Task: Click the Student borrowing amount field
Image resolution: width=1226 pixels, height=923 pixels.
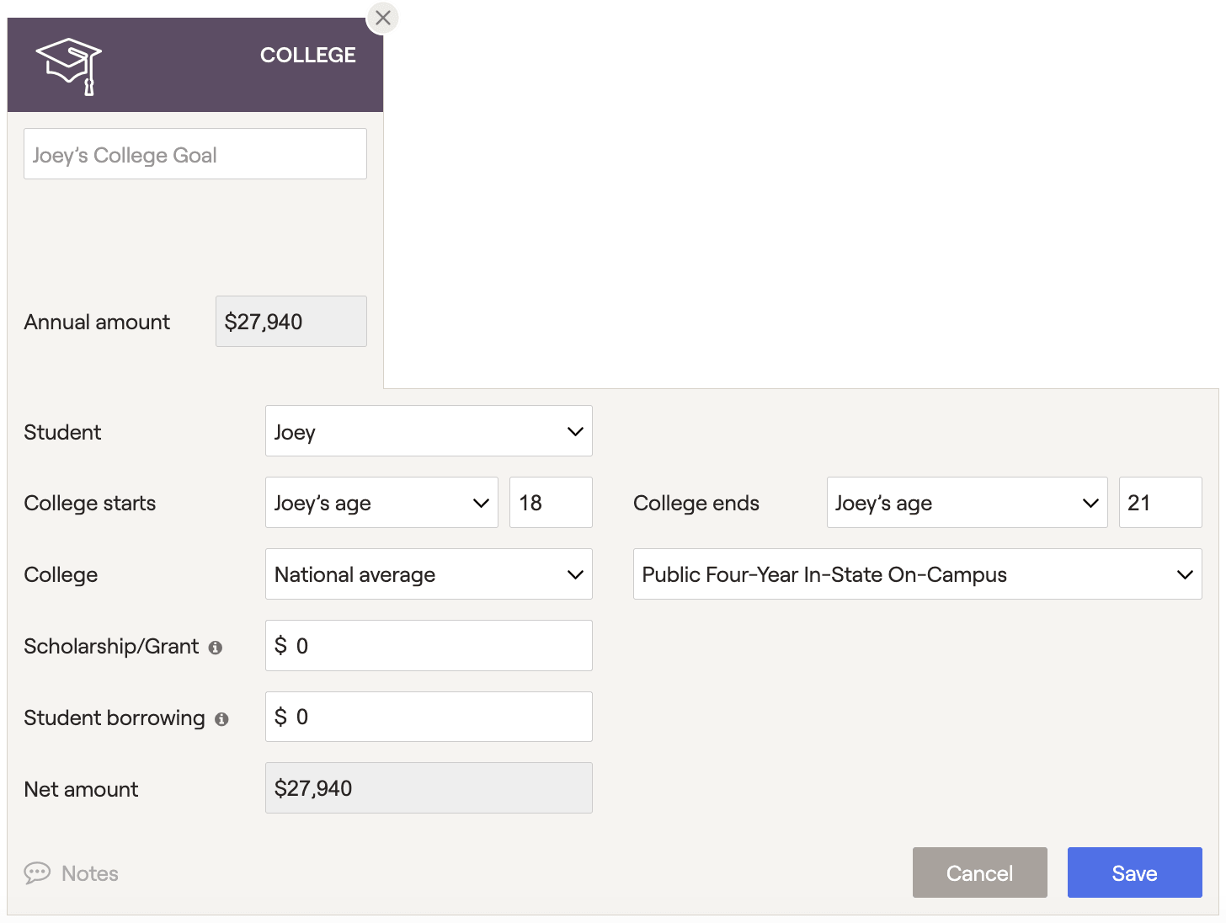Action: 429,717
